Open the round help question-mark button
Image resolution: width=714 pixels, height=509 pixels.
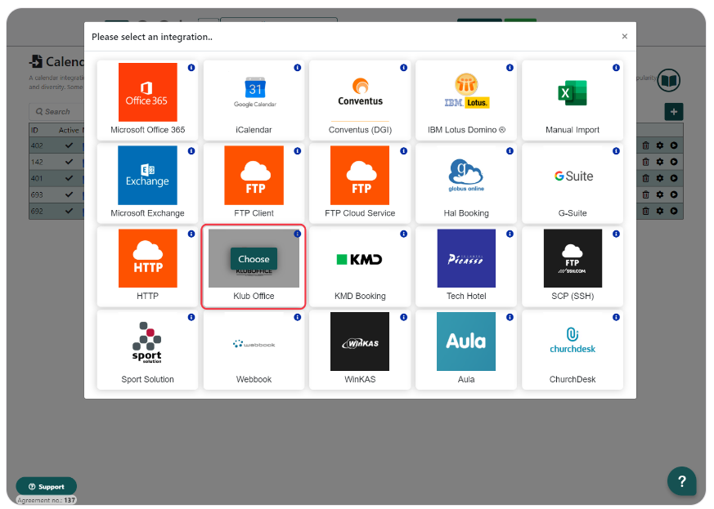coord(681,481)
